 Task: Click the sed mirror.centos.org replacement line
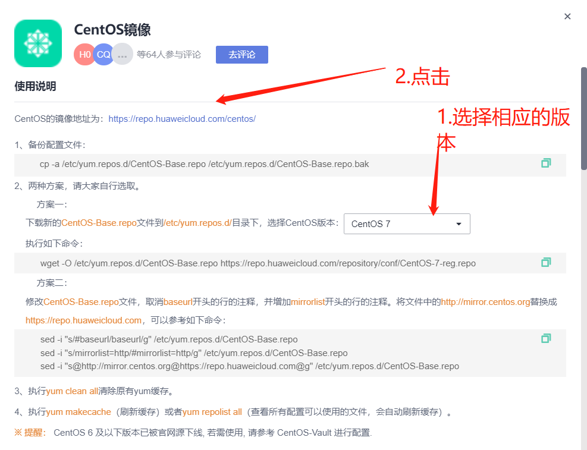point(250,366)
